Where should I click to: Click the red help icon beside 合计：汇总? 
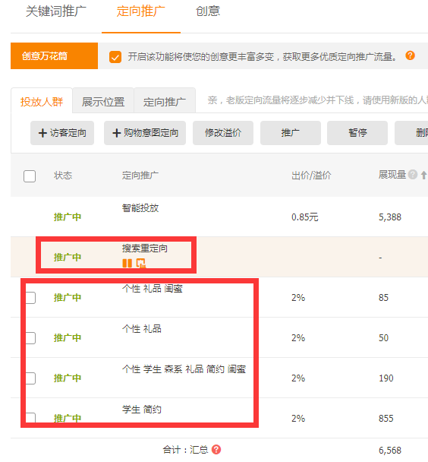tap(216, 450)
